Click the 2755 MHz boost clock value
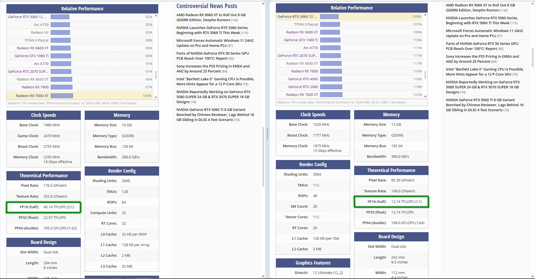This screenshot has height=279, width=535. pyautogui.click(x=52, y=146)
